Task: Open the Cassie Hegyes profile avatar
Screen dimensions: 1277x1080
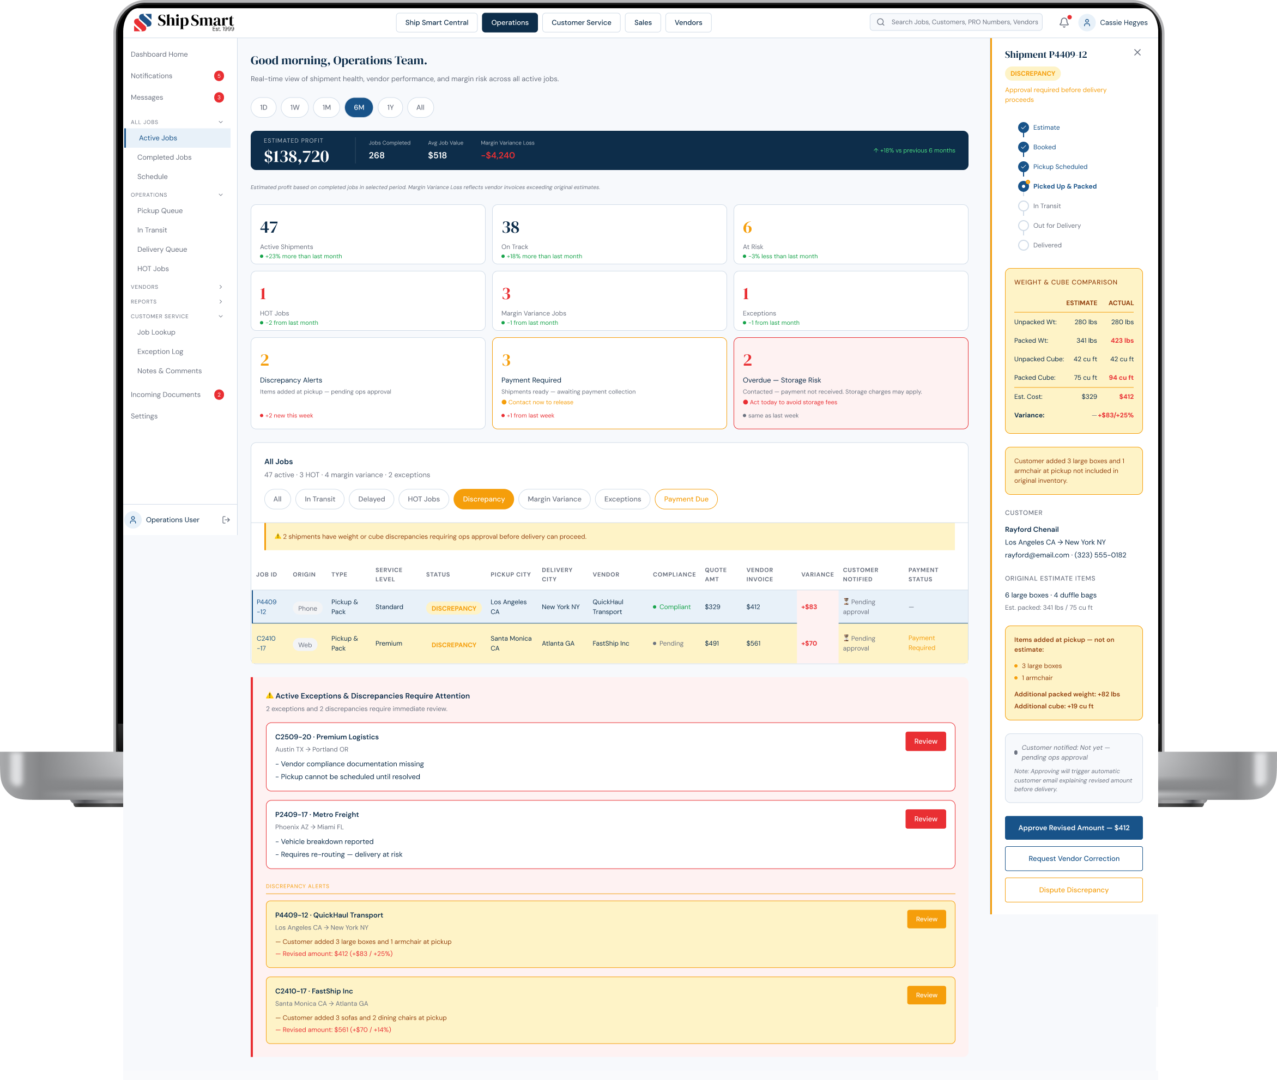Action: click(x=1087, y=23)
